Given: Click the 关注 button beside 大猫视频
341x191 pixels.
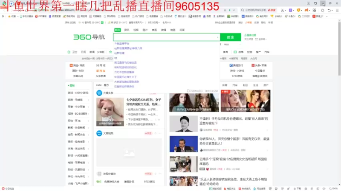Looking at the screenshot, I should coord(148,133).
